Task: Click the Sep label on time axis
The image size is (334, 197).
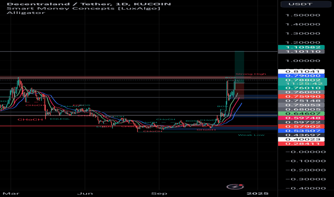Action: pos(159,193)
